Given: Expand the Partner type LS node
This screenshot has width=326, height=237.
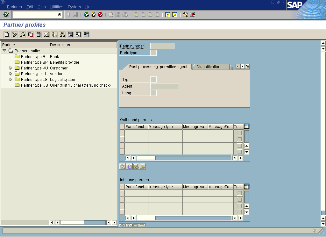Looking at the screenshot, I should coord(10,79).
